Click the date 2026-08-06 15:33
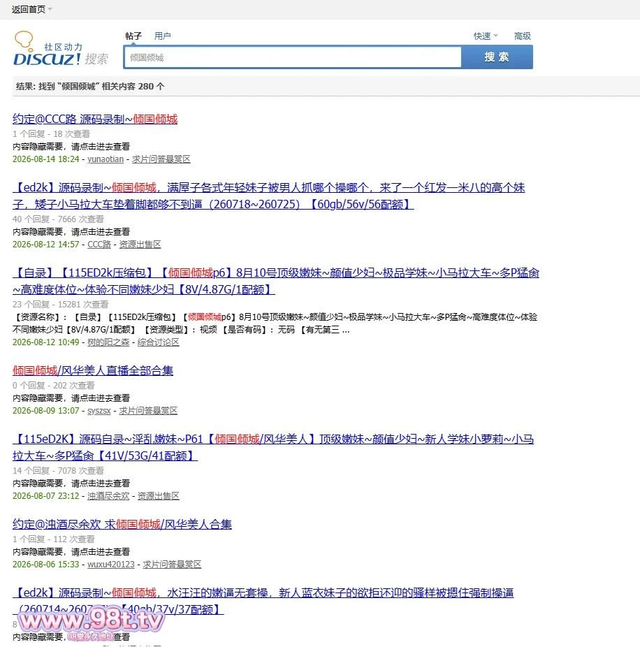This screenshot has width=640, height=647. pyautogui.click(x=46, y=565)
